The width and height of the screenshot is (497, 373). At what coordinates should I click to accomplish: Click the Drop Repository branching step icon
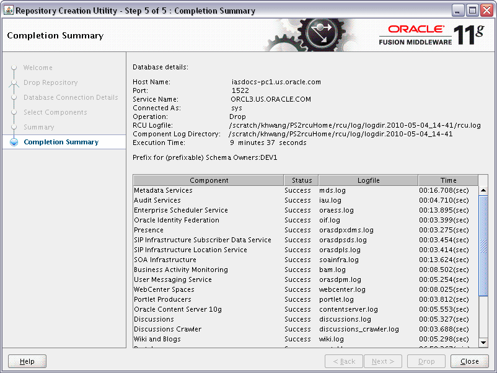(14, 82)
